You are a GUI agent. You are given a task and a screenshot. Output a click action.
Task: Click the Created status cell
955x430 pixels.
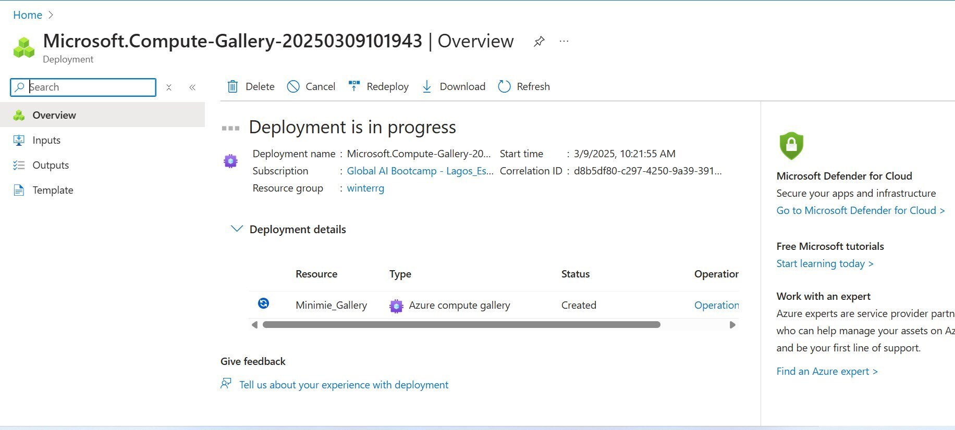coord(579,305)
